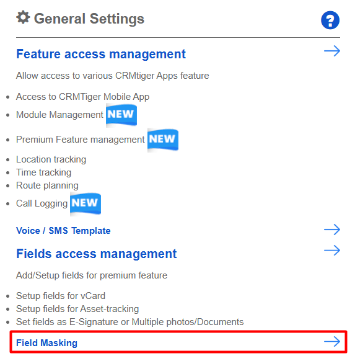Image resolution: width=355 pixels, height=361 pixels.
Task: Open the Feature access management heading link
Action: coord(101,54)
